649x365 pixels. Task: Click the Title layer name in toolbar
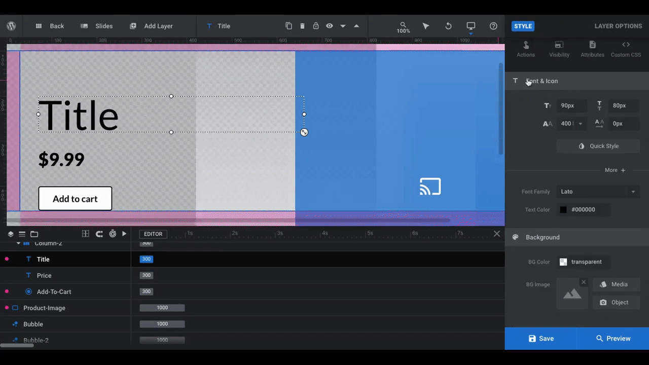(x=224, y=26)
